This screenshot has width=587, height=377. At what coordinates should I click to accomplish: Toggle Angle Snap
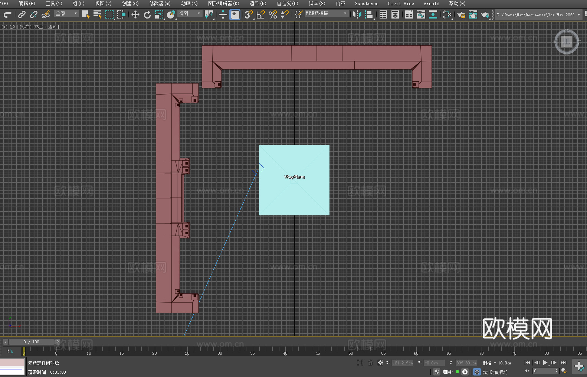(261, 14)
